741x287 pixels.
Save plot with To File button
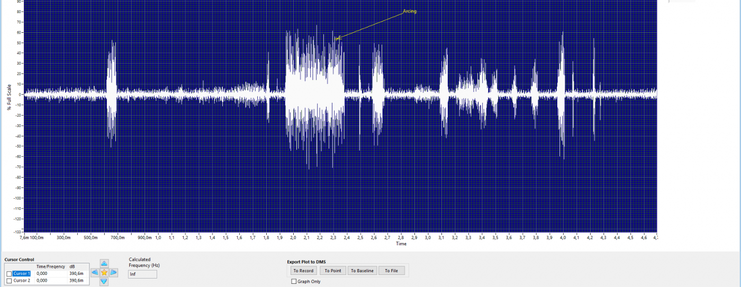coord(391,271)
